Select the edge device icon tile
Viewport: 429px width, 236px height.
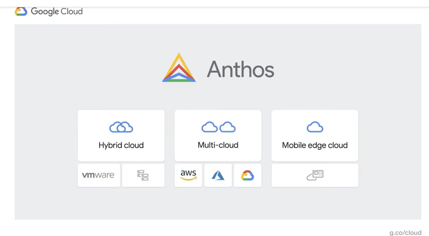point(315,175)
